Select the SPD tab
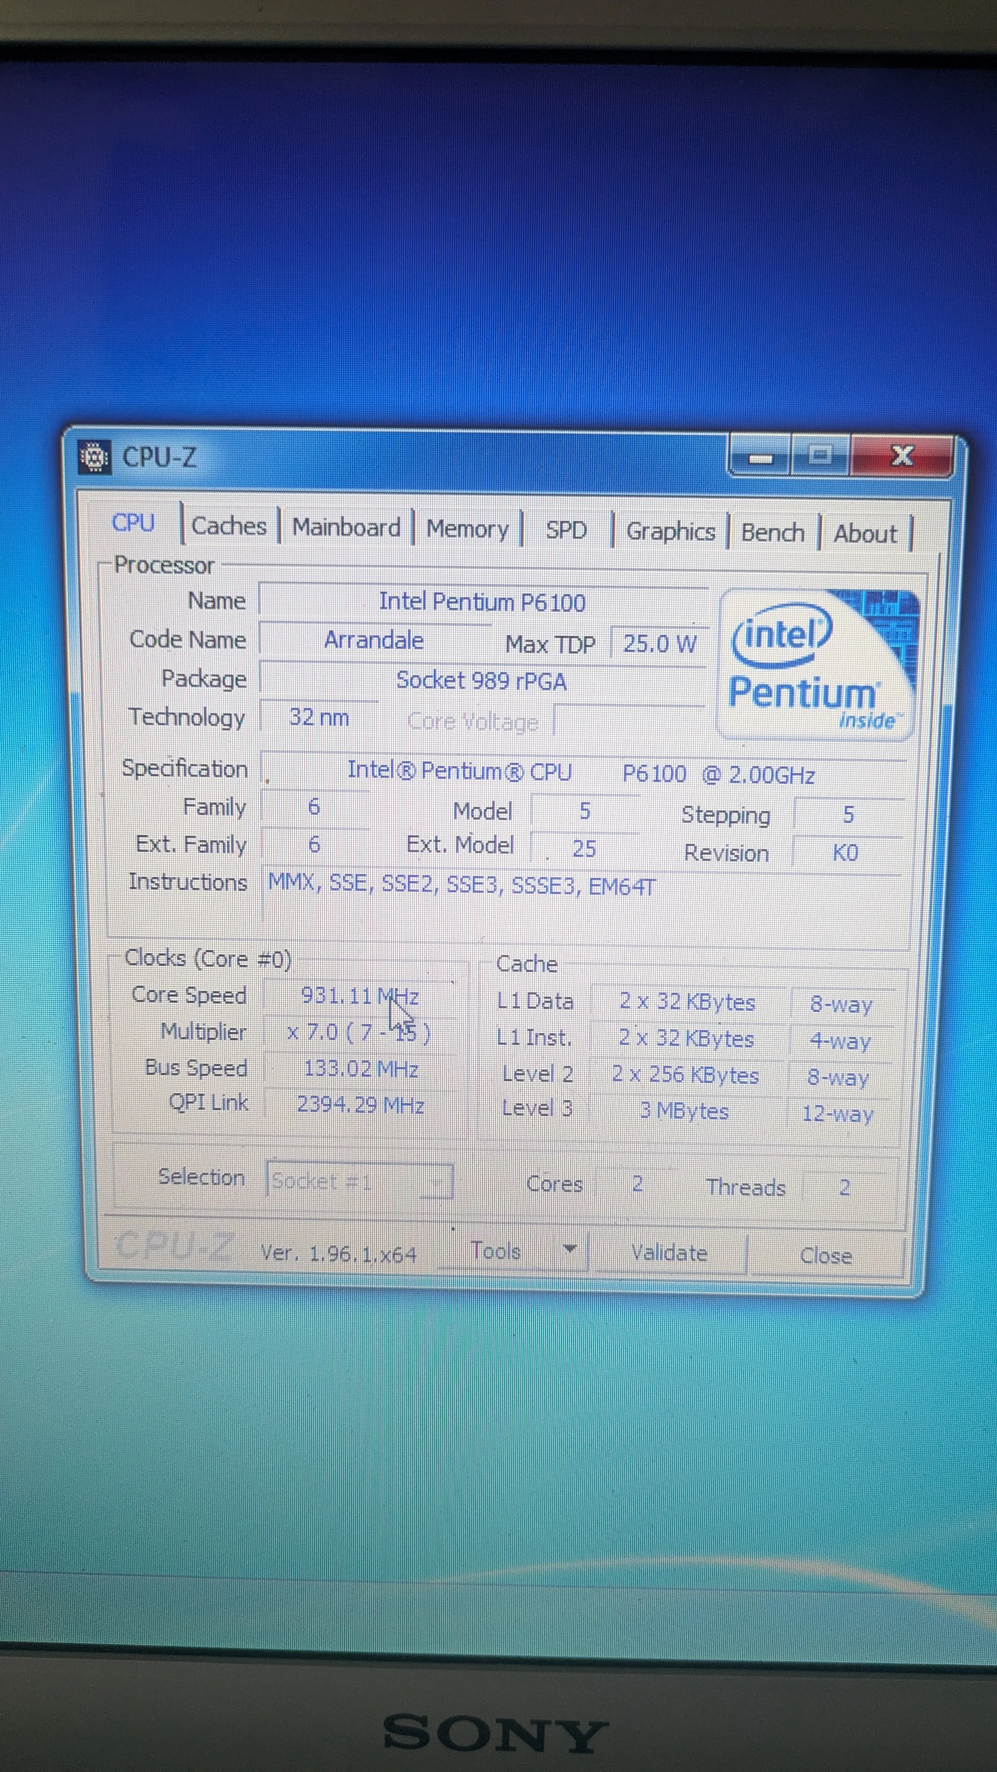This screenshot has height=1772, width=997. [x=566, y=530]
